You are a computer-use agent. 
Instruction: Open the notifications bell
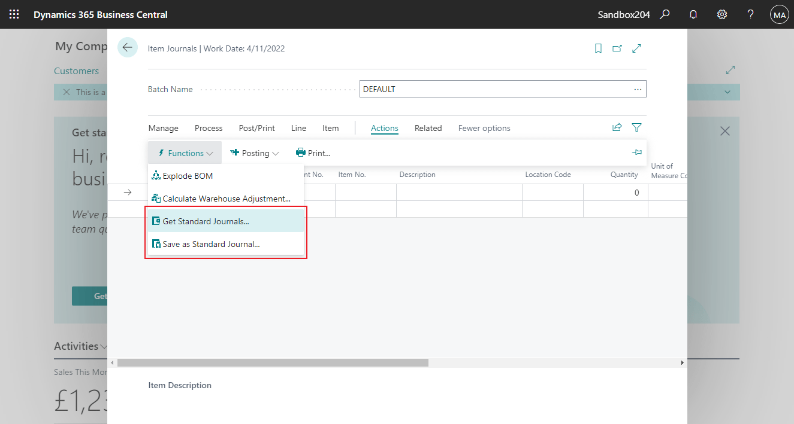[x=693, y=14]
